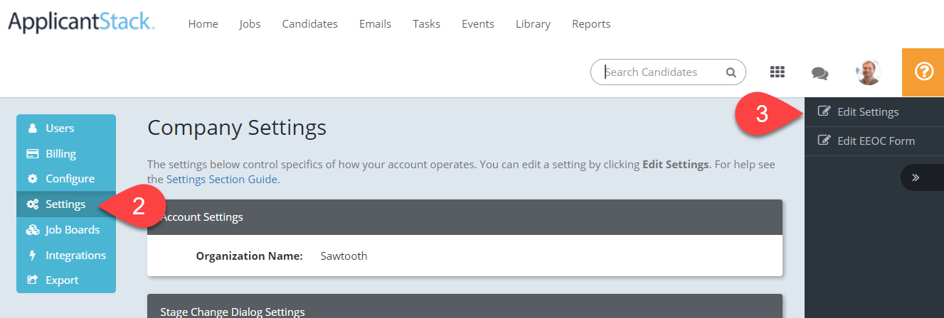This screenshot has width=944, height=318.
Task: Click the Stage Change Dialog Settings header
Action: [465, 307]
